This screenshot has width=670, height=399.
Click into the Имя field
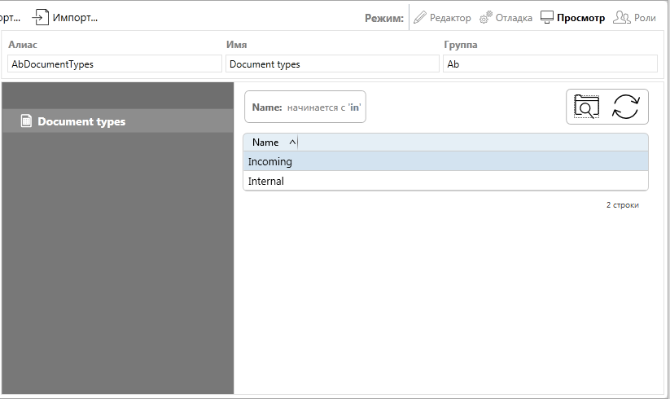click(332, 64)
